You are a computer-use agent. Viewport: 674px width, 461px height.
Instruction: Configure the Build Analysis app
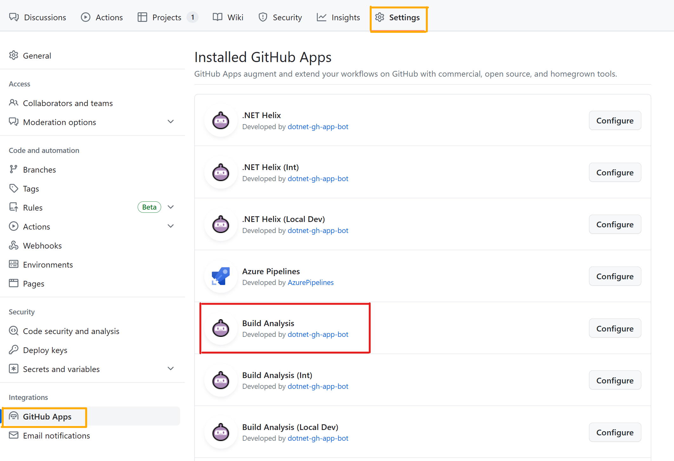615,328
